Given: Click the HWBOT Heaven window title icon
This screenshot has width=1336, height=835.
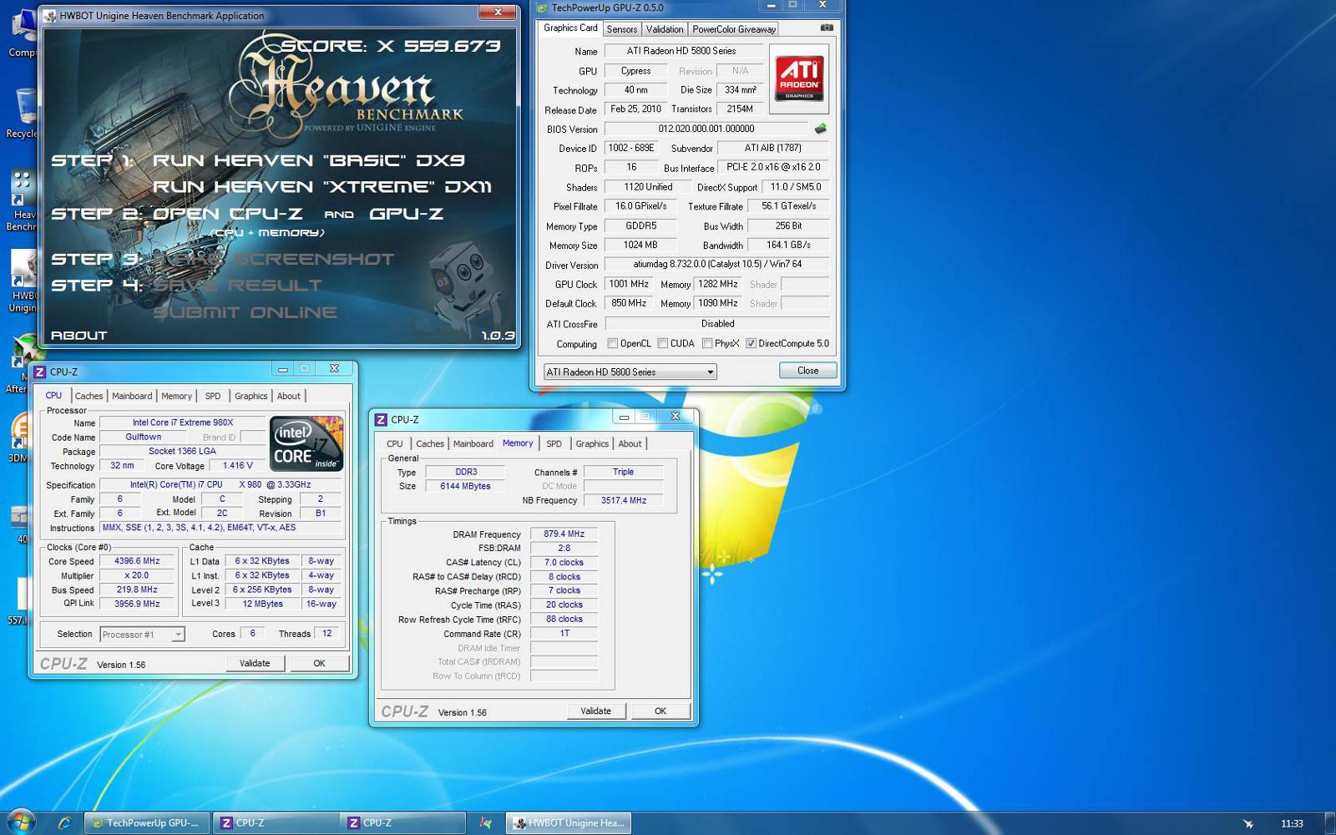Looking at the screenshot, I should coord(50,15).
